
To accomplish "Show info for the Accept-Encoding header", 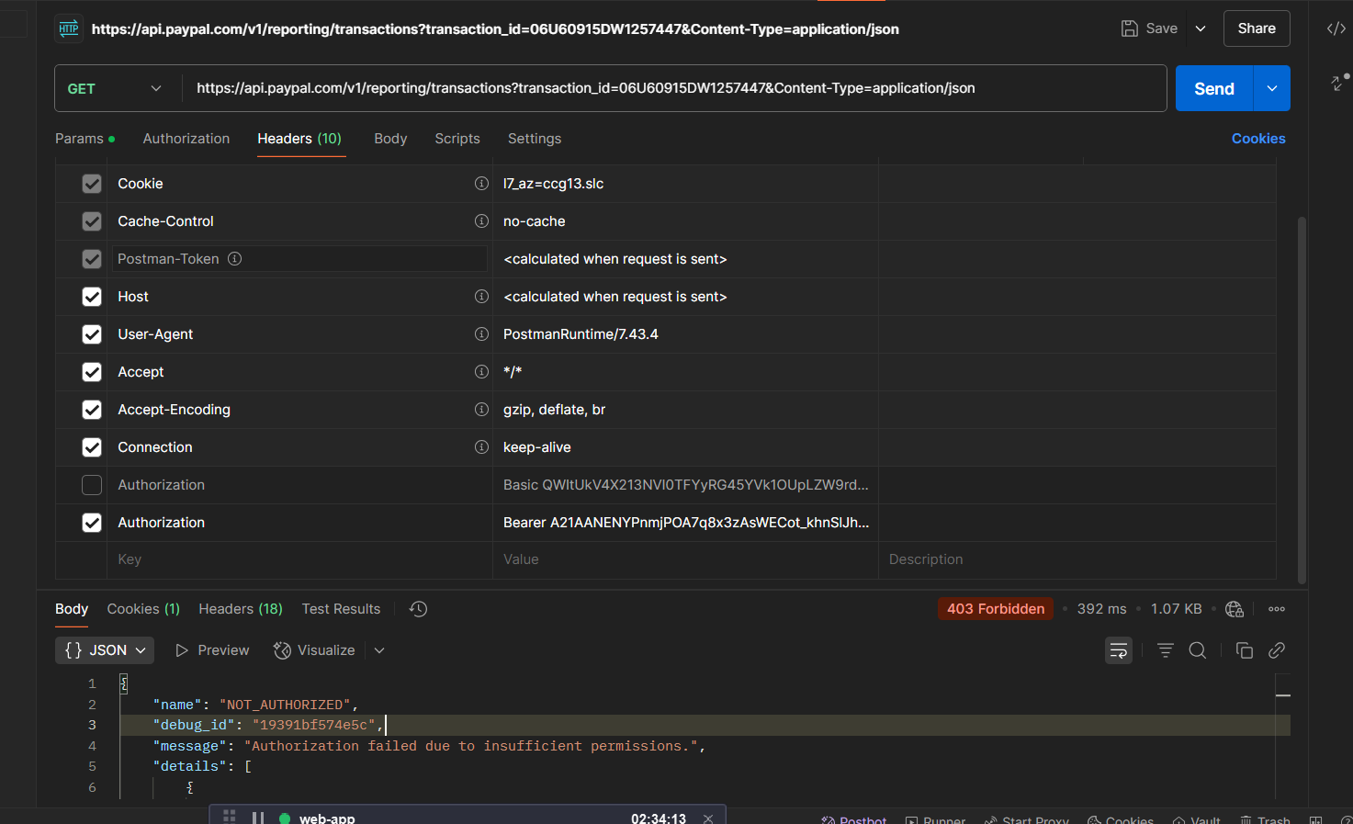I will click(481, 410).
